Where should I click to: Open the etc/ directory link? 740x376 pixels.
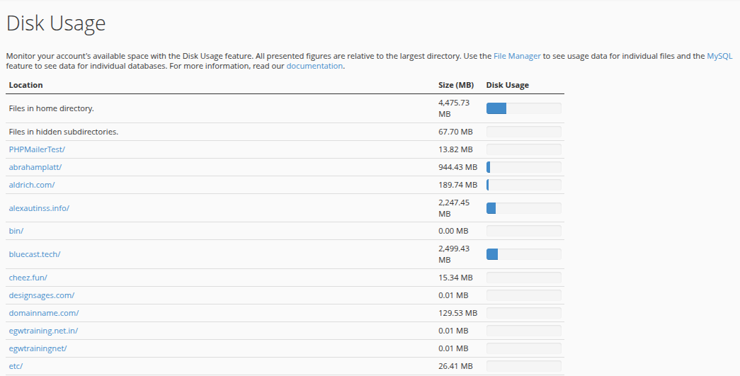(16, 366)
